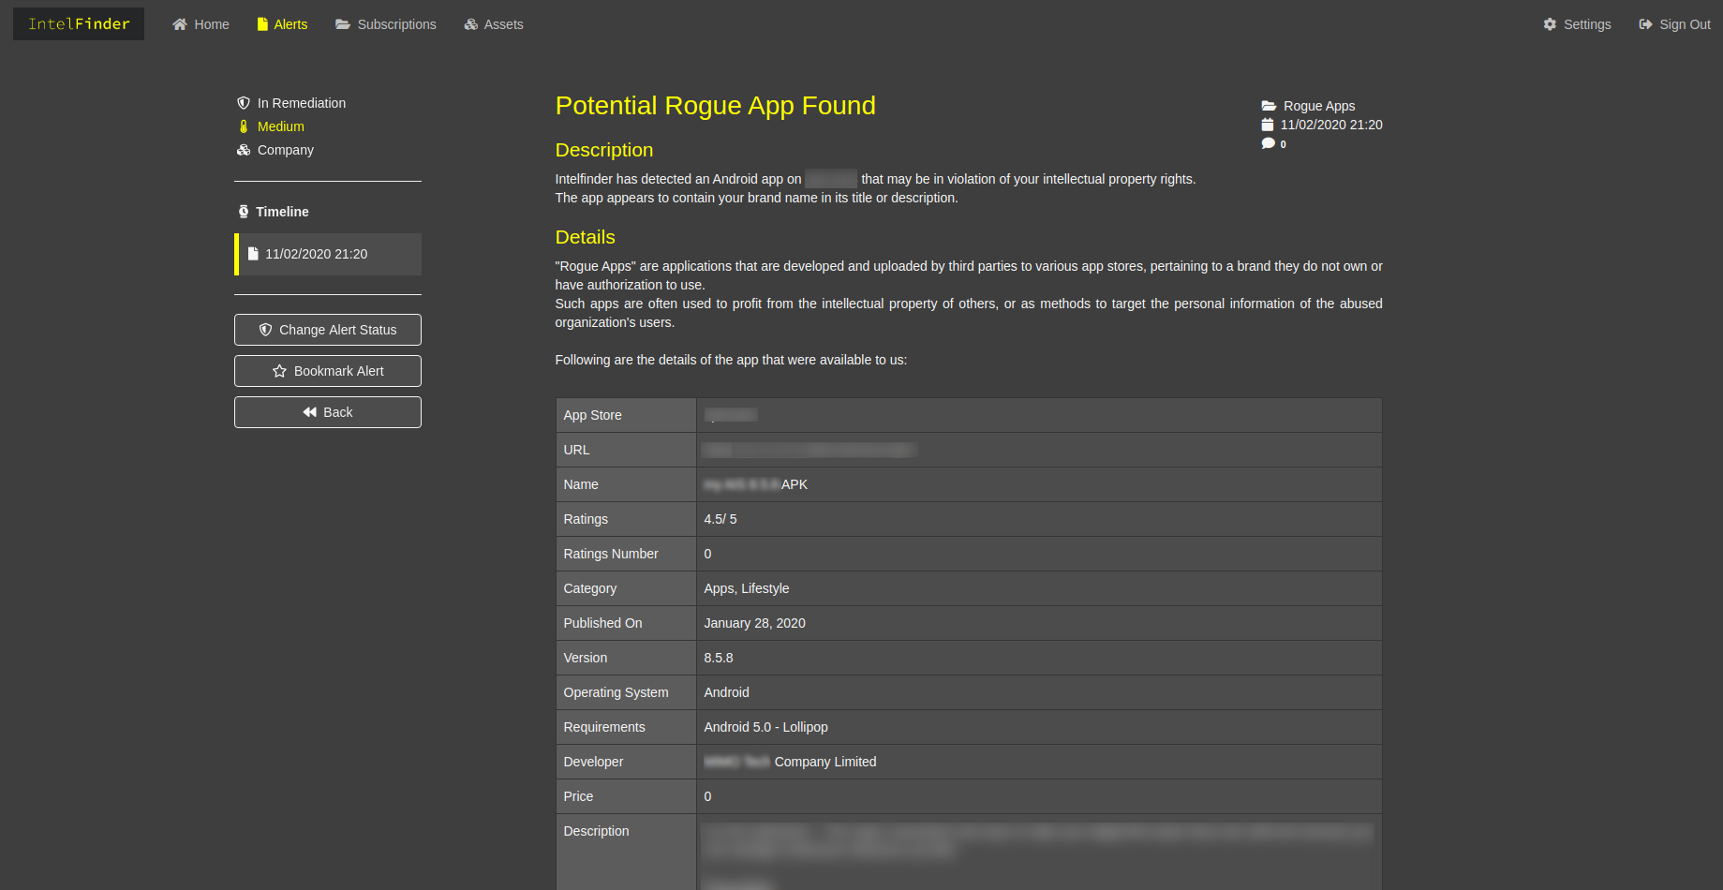Click the Published On value January 28, 2020

[755, 623]
